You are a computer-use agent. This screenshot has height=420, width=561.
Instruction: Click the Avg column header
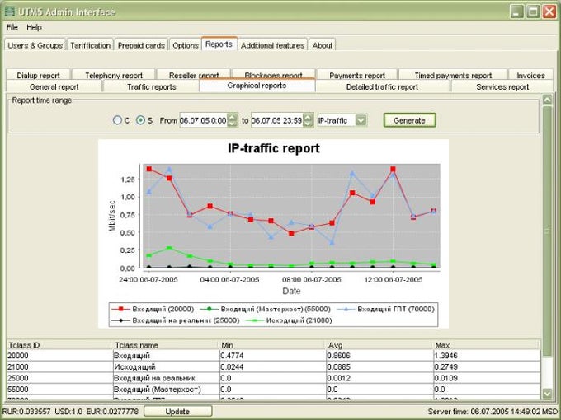[379, 345]
